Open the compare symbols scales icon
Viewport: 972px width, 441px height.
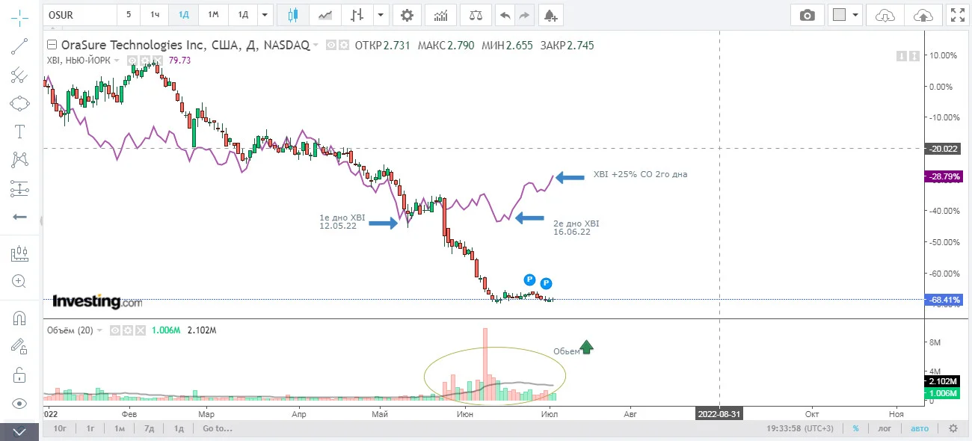476,14
